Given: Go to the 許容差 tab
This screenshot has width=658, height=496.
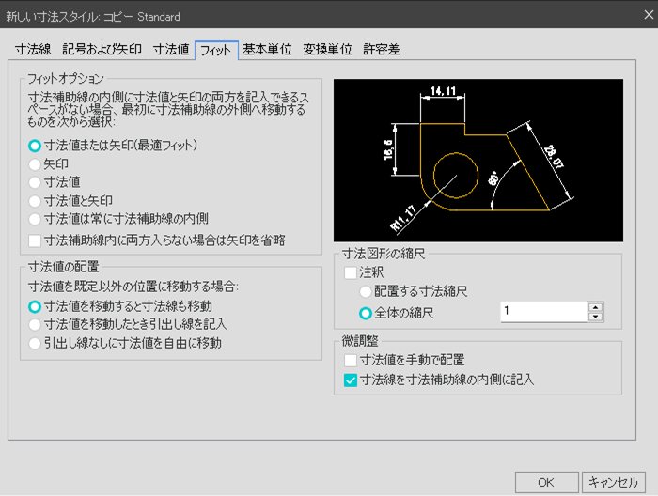Looking at the screenshot, I should tap(381, 50).
